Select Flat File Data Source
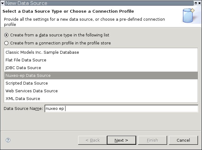This screenshot has height=150, width=202. (26, 60)
